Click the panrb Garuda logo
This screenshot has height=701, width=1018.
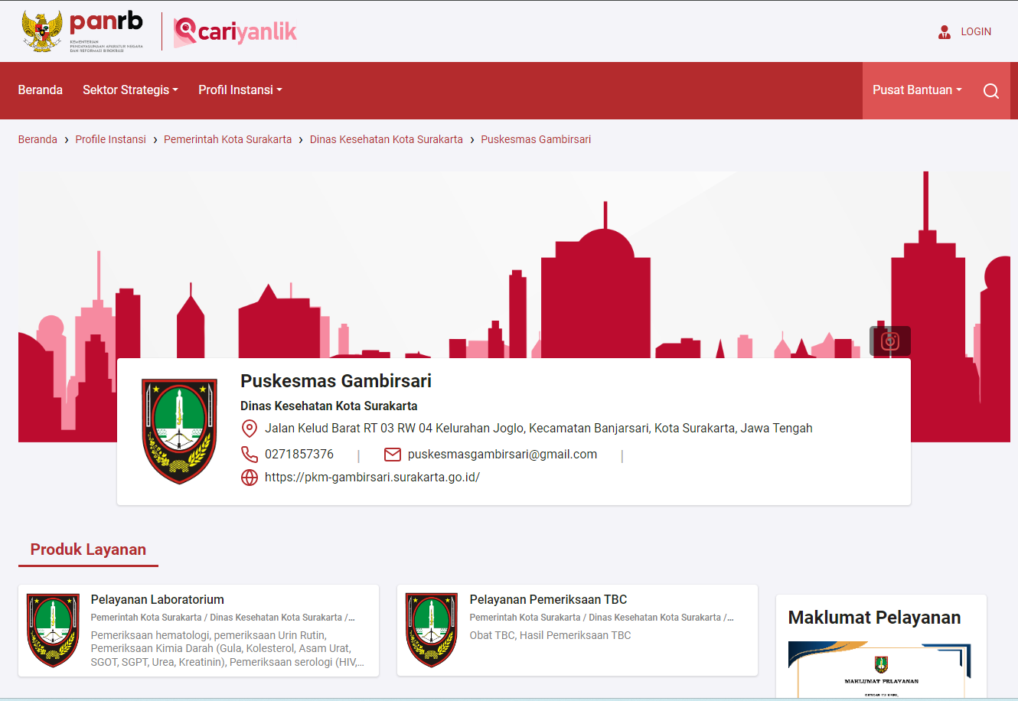[82, 31]
